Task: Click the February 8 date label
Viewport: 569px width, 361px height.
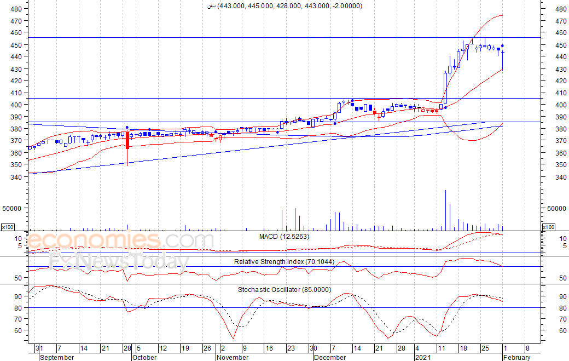Action: click(527, 348)
